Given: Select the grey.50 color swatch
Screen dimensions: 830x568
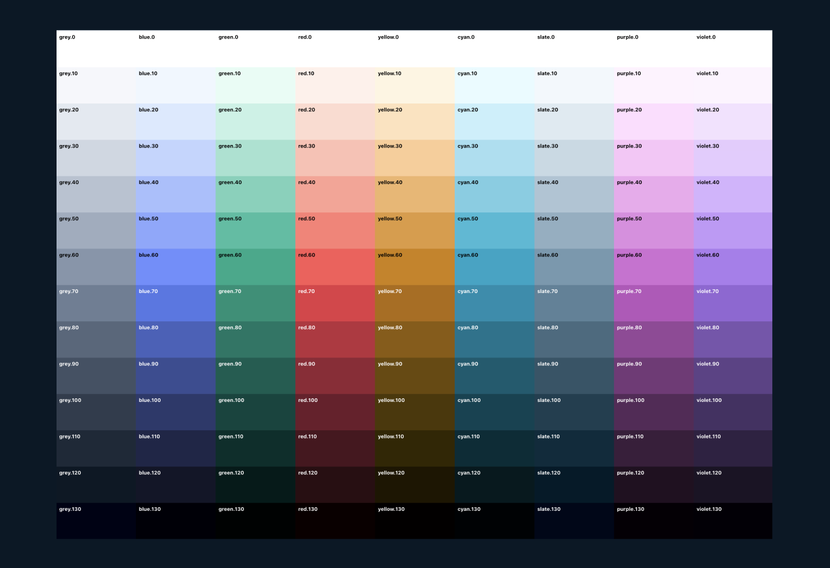Looking at the screenshot, I should pyautogui.click(x=96, y=230).
